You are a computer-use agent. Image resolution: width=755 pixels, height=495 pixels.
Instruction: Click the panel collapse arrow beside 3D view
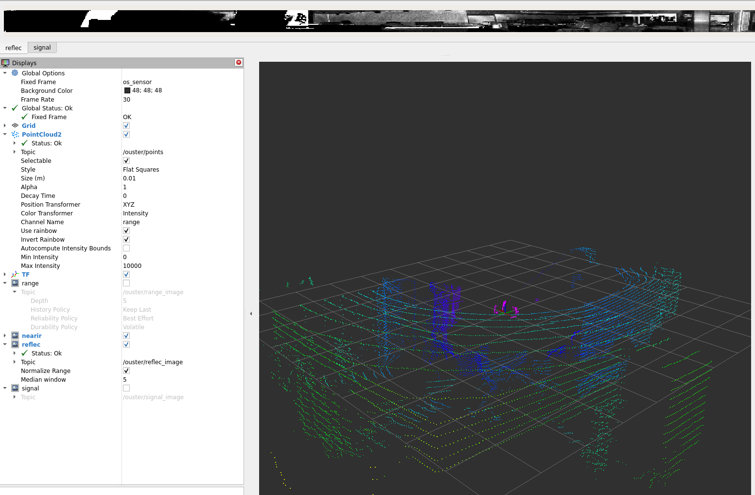[251, 314]
